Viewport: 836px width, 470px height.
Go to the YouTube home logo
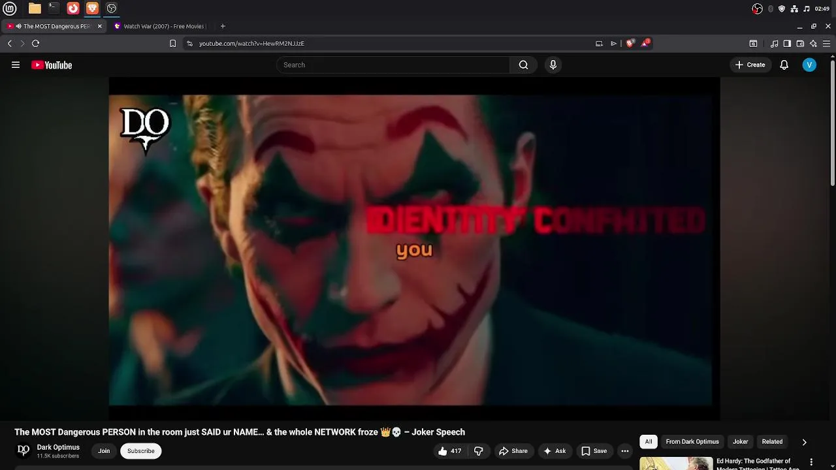coord(52,65)
